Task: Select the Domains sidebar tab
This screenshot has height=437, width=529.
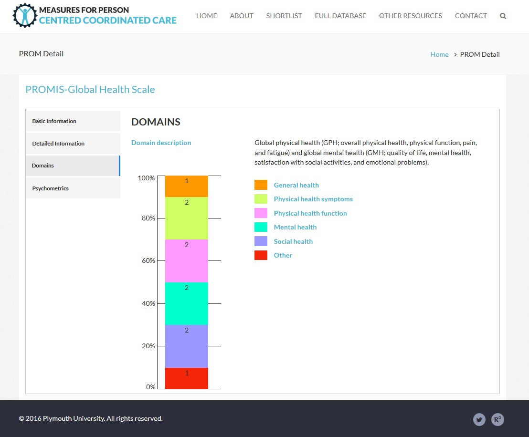Action: click(x=73, y=166)
